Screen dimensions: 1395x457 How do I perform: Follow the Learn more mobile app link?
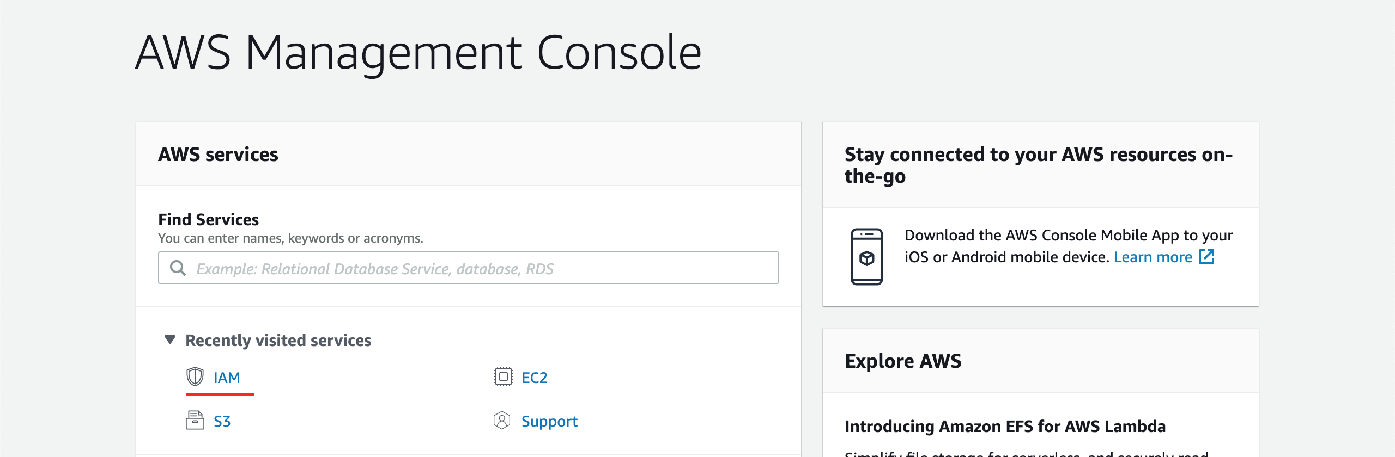point(1153,257)
